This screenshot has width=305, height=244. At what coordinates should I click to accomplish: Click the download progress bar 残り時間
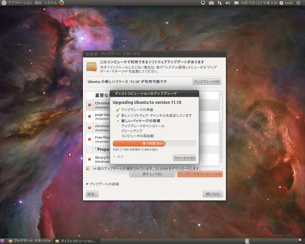pos(154,143)
